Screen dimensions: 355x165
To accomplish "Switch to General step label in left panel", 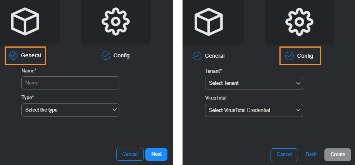I will (31, 55).
